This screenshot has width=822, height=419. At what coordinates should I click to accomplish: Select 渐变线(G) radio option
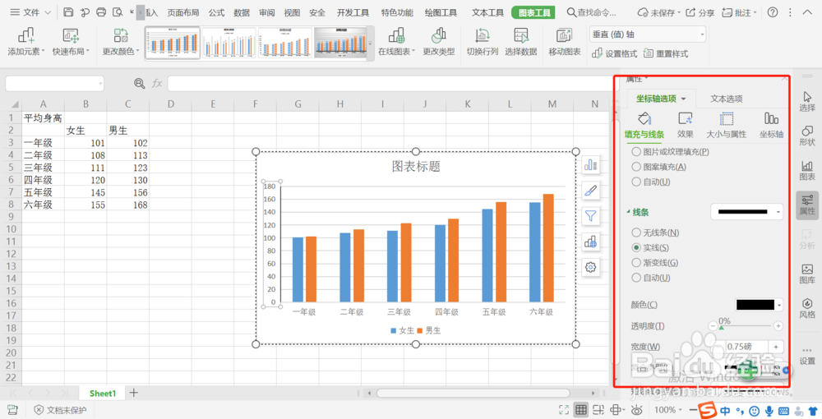(655, 262)
